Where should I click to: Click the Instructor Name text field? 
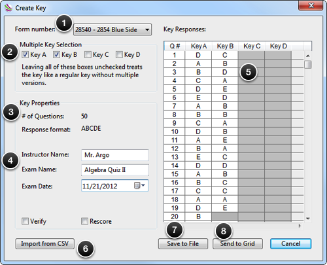[115, 155]
